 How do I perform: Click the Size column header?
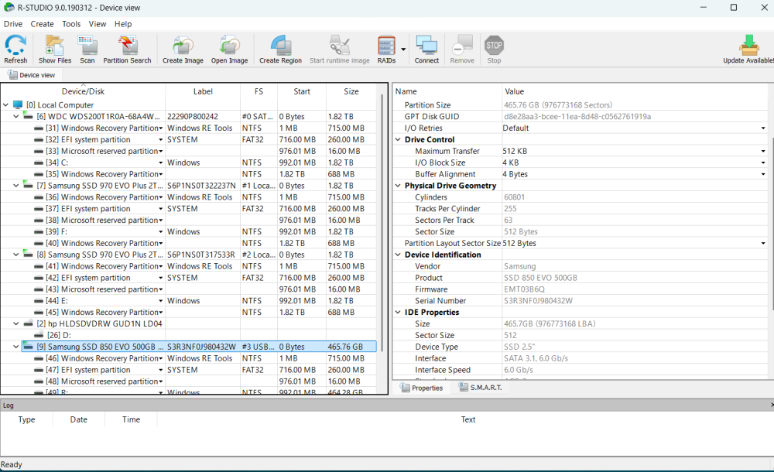(x=351, y=91)
